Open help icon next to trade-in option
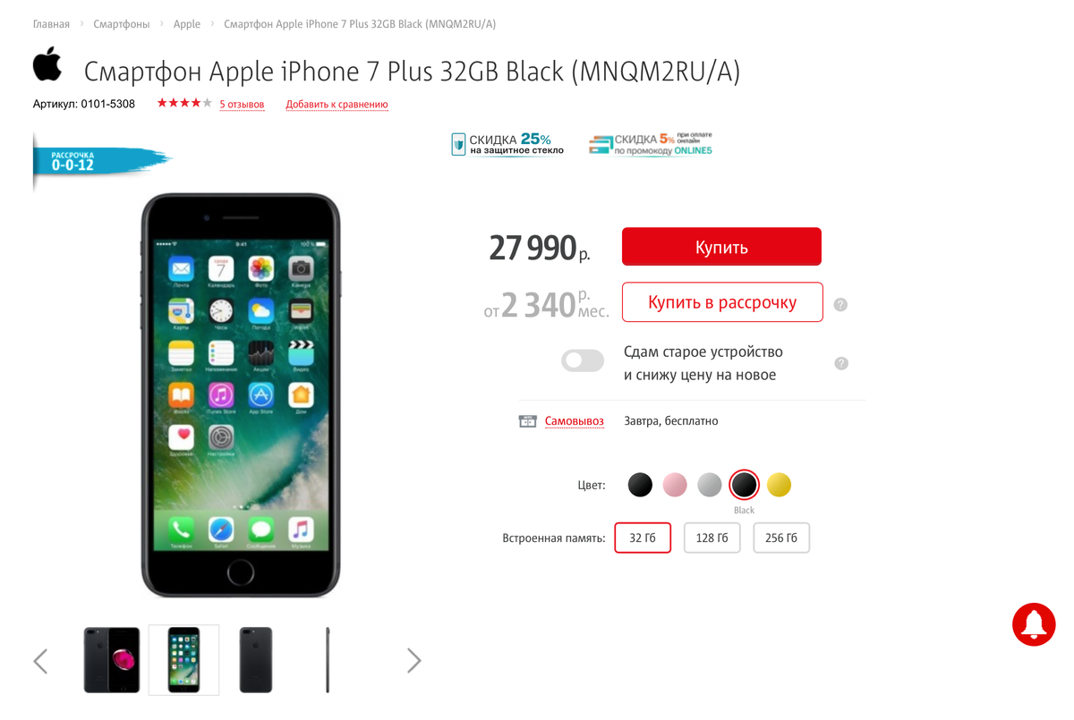 840,363
